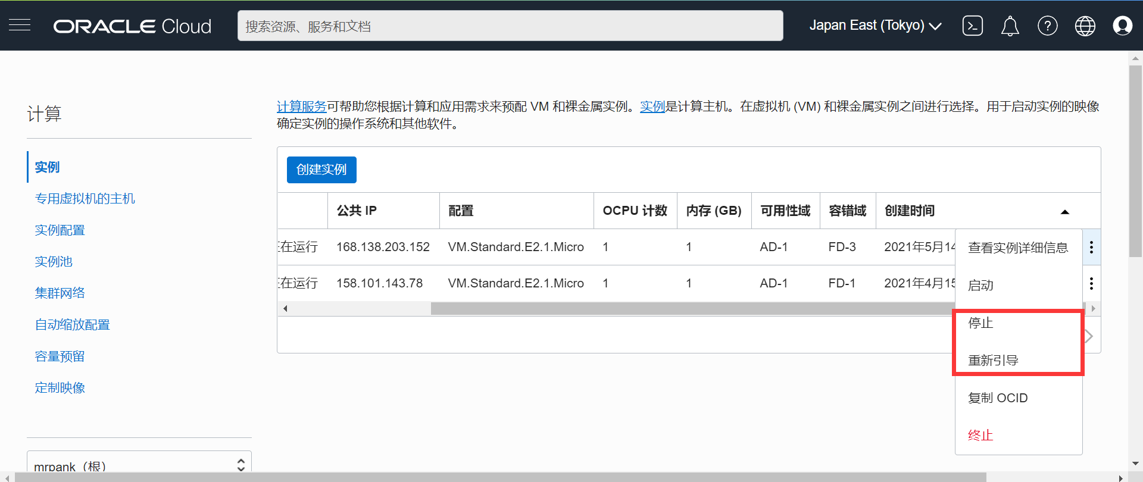Click VM.Standard.E2.1.Micro in the 168.138.203.152 row

coord(516,247)
